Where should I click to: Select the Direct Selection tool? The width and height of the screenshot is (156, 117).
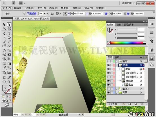tap(9, 25)
